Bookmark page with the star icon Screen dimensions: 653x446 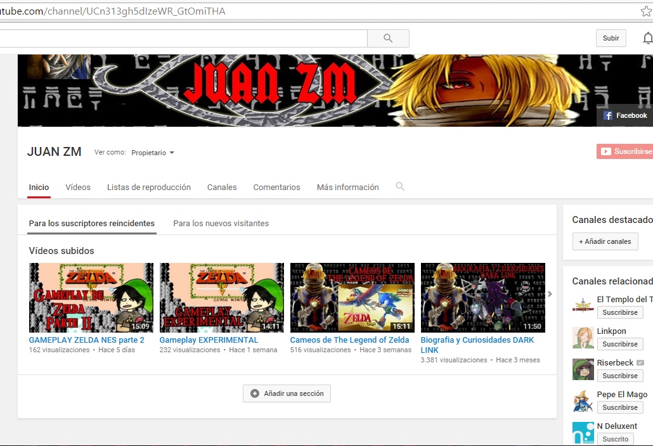[x=647, y=11]
